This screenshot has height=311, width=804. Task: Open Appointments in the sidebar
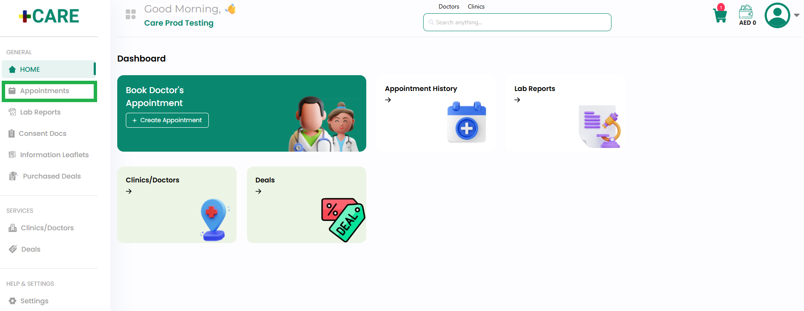(x=49, y=91)
